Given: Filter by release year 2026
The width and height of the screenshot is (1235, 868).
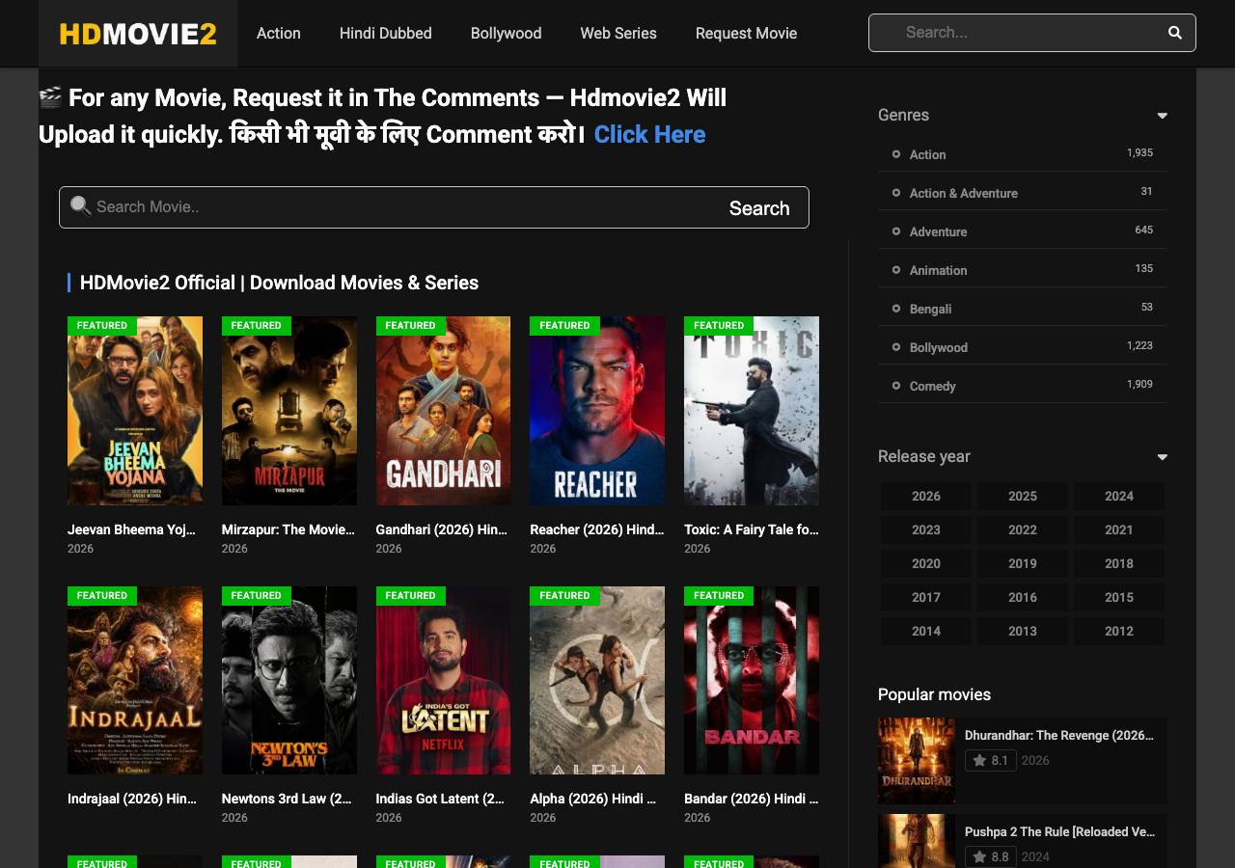Looking at the screenshot, I should point(926,496).
